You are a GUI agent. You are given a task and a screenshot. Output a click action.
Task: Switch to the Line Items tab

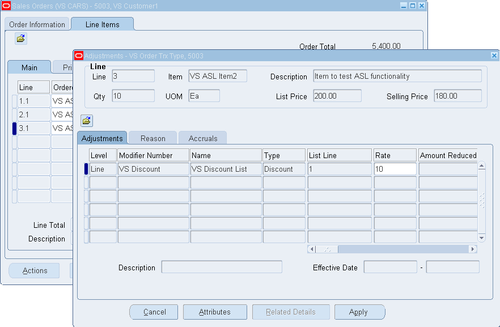click(x=102, y=24)
